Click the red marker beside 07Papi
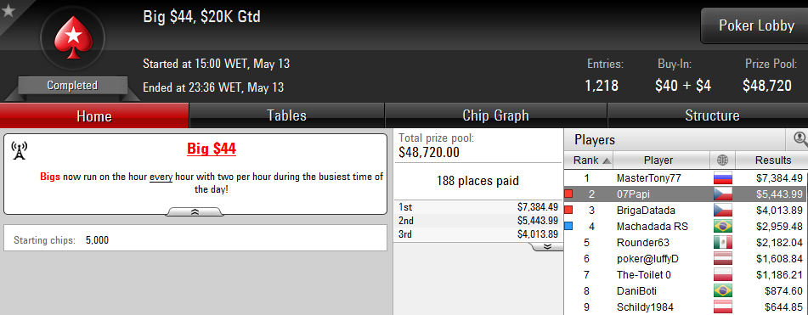 (569, 194)
